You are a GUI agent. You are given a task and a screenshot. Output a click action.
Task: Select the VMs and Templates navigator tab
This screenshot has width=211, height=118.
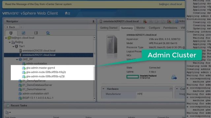coord(23,33)
